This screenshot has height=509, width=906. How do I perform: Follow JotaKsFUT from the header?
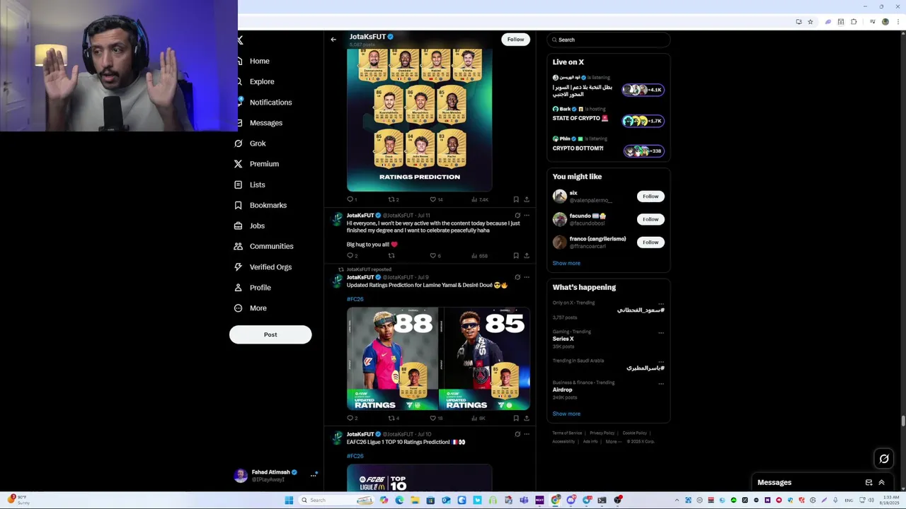coord(515,40)
